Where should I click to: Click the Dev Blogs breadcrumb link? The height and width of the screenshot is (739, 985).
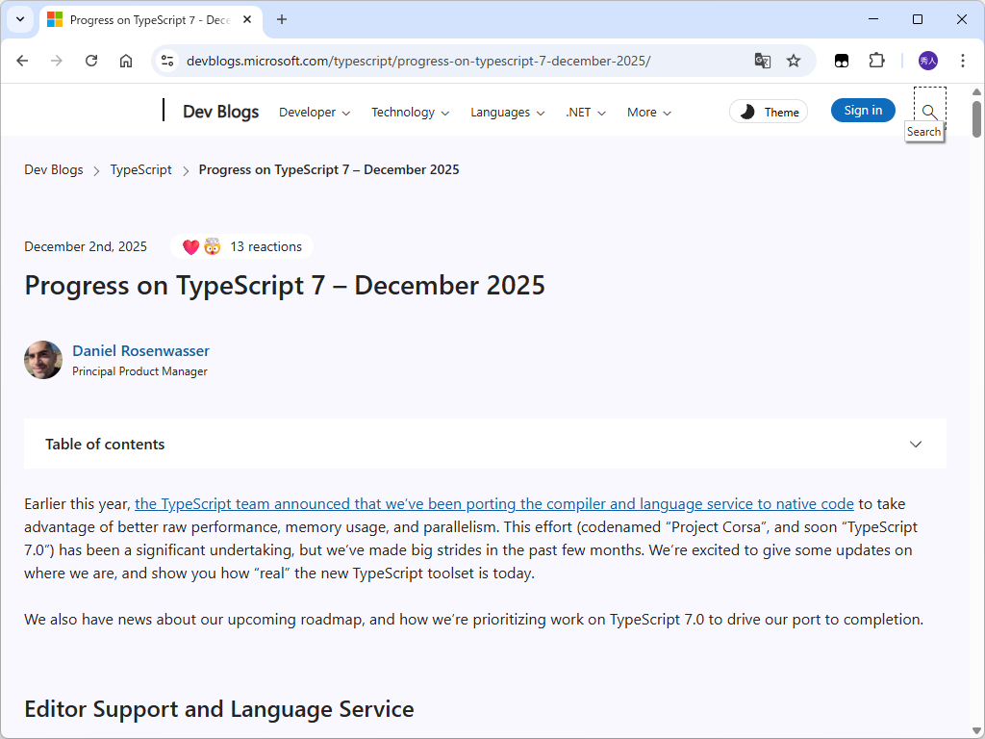coord(54,169)
